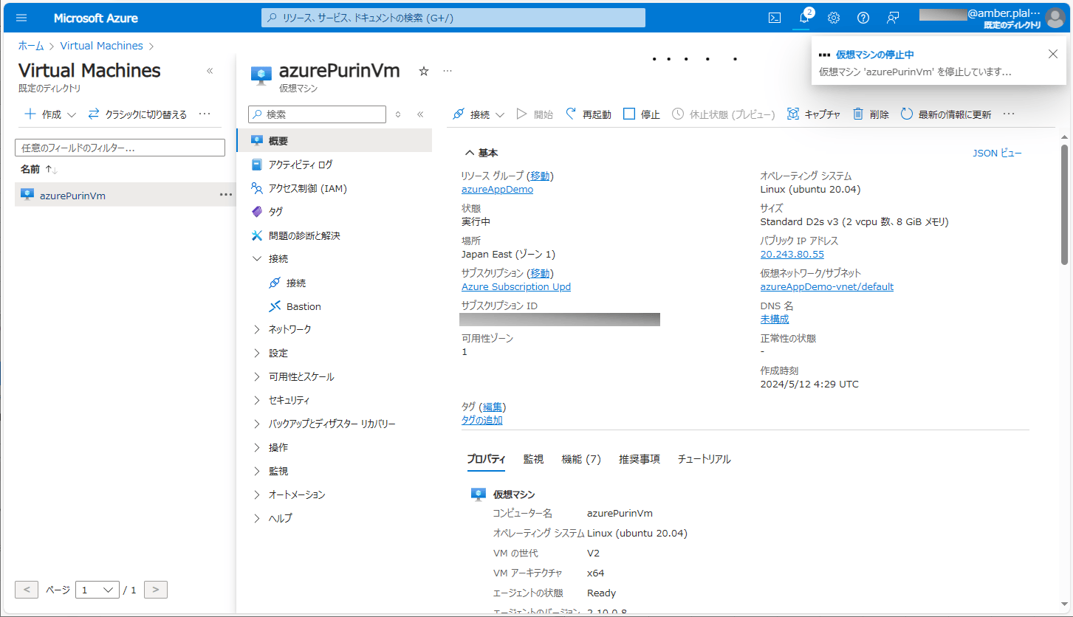
Task: Open the feedback icon in header
Action: click(893, 18)
